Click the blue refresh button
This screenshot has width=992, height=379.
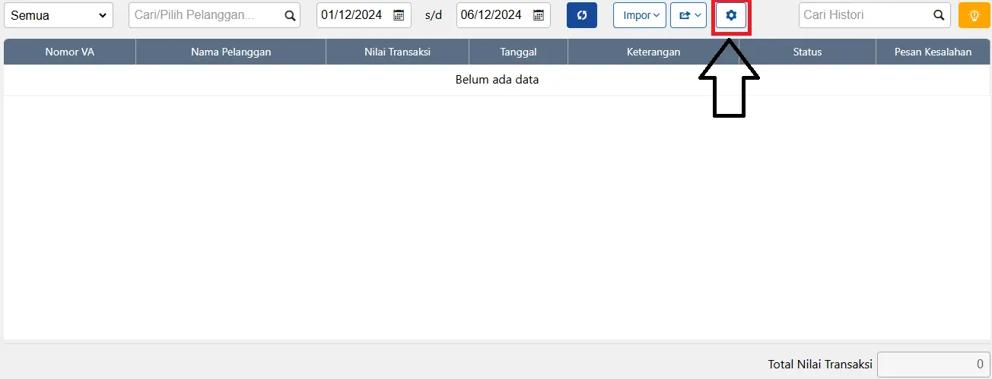[x=582, y=15]
